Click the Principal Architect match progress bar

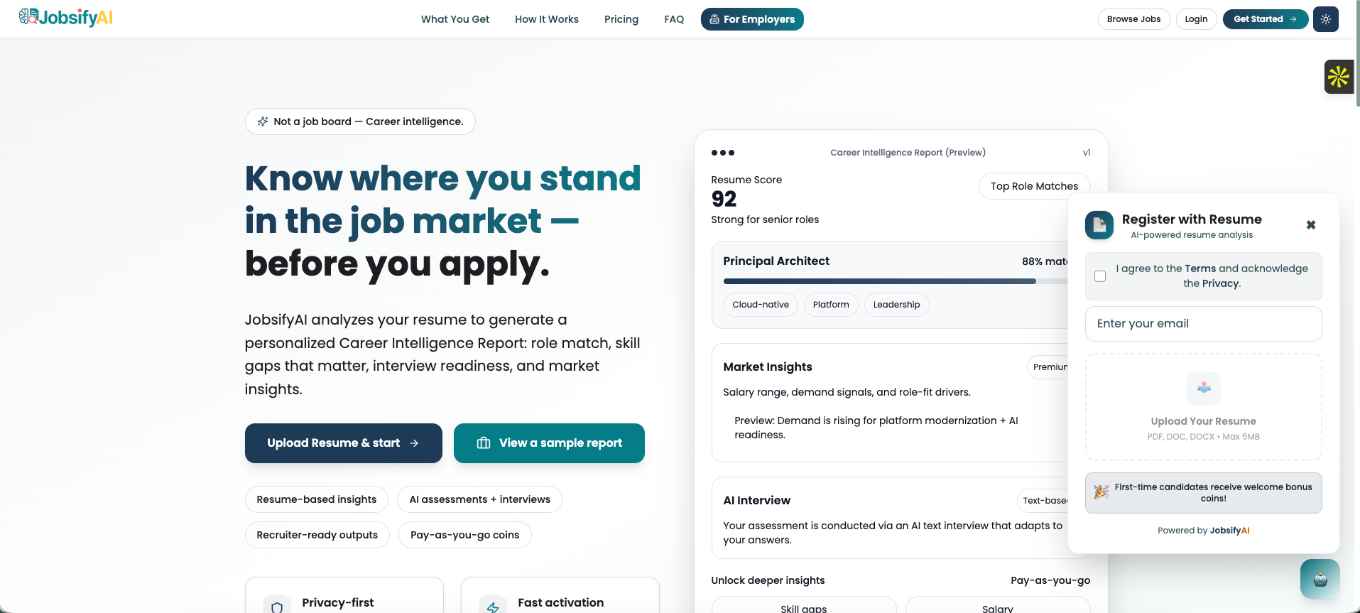click(x=879, y=281)
